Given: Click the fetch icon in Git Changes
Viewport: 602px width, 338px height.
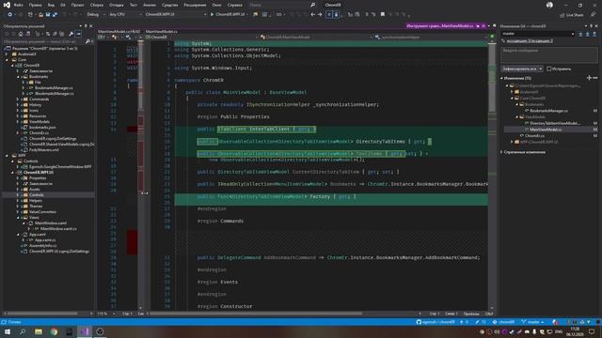Looking at the screenshot, I should point(580,34).
